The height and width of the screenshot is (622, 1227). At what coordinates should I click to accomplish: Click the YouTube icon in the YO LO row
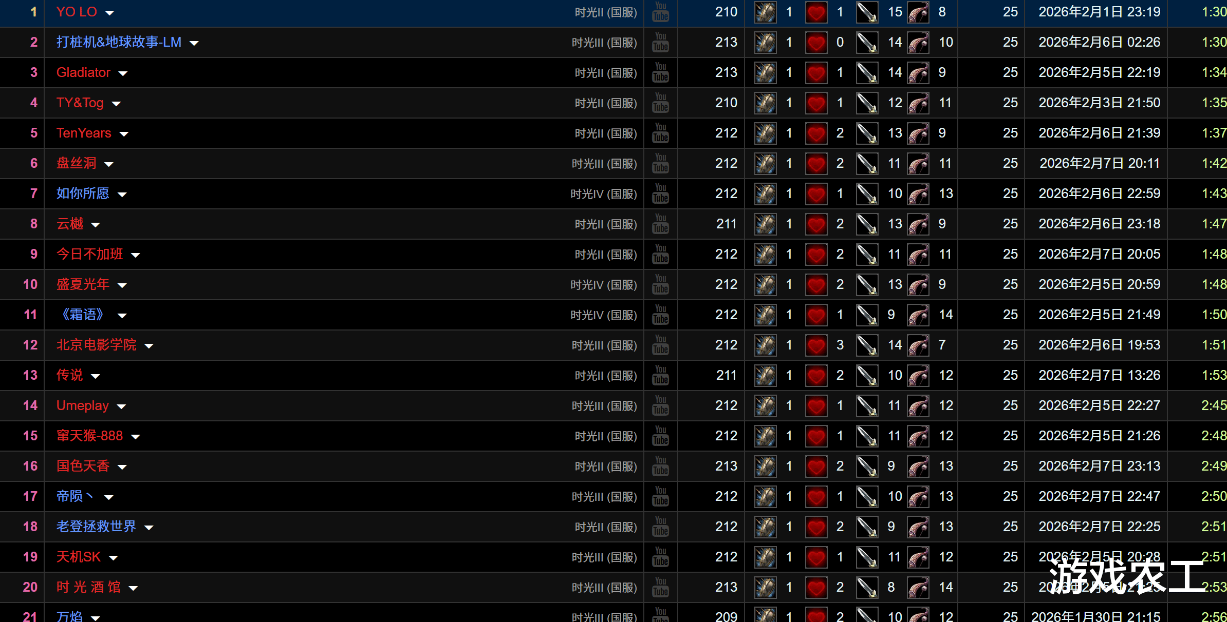[661, 12]
